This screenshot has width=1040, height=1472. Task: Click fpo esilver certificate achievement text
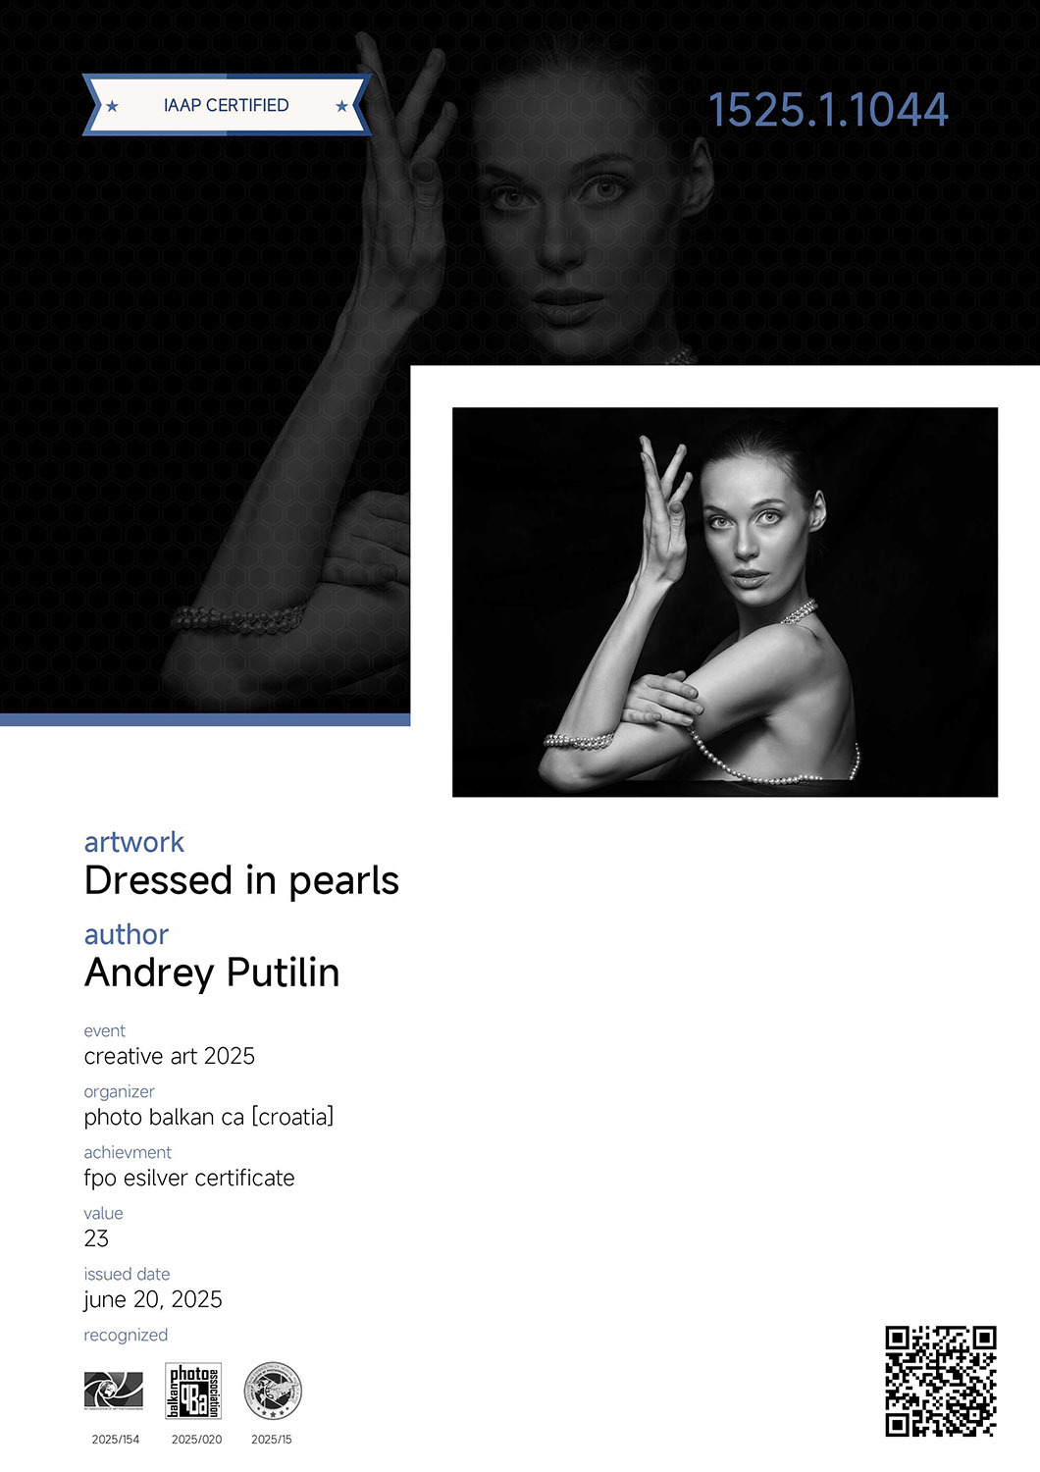189,1178
